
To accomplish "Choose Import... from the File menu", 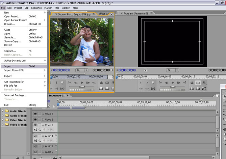I will coord(9,66).
